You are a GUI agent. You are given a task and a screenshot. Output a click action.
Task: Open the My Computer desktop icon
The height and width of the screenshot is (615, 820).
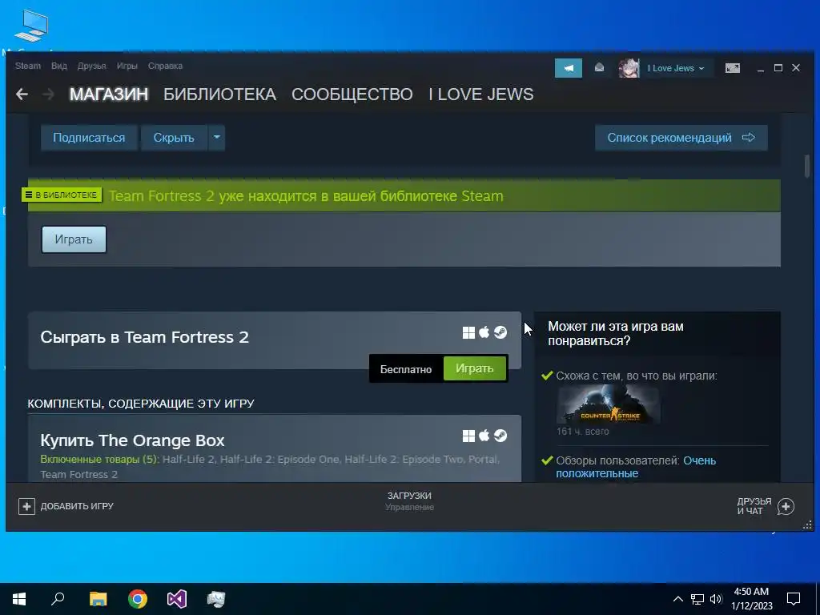32,26
